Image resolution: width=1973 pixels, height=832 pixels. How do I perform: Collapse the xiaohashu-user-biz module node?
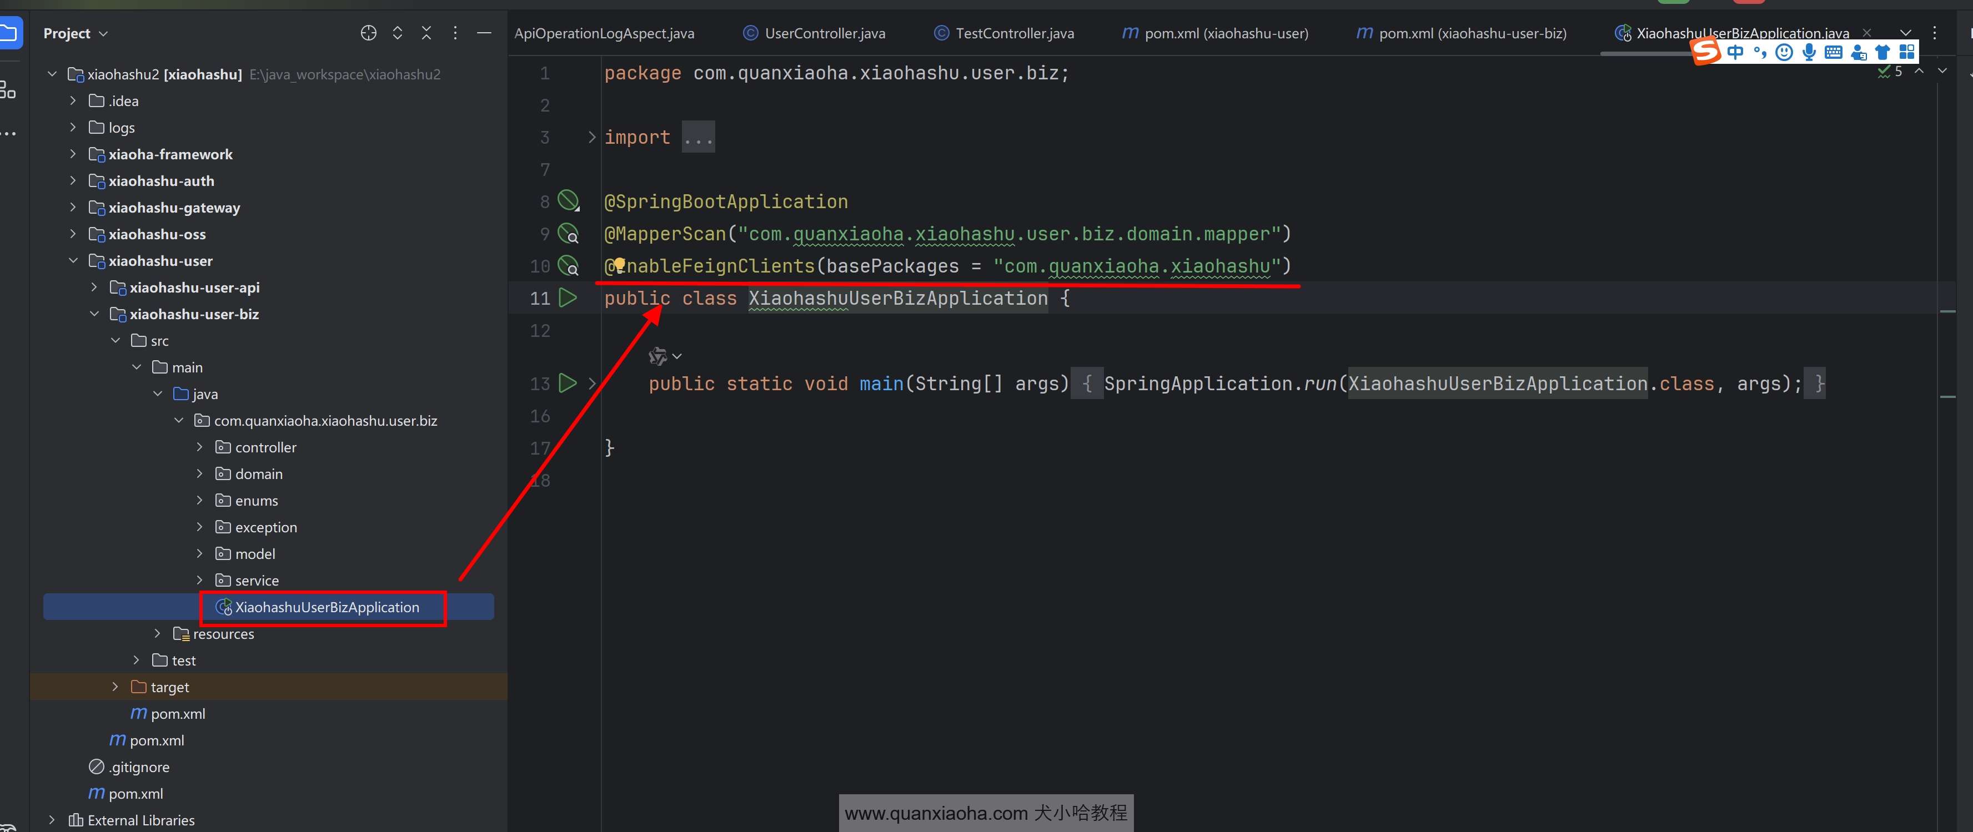(94, 314)
